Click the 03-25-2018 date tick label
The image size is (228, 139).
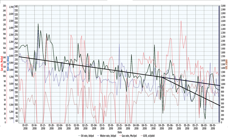tap(119, 127)
